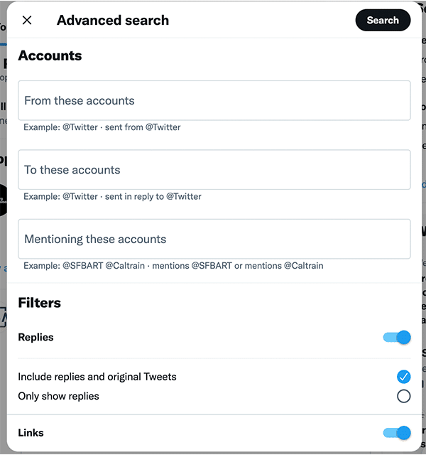Click the "Include replies and original Tweets" label text
This screenshot has height=455, width=426.
pyautogui.click(x=97, y=377)
